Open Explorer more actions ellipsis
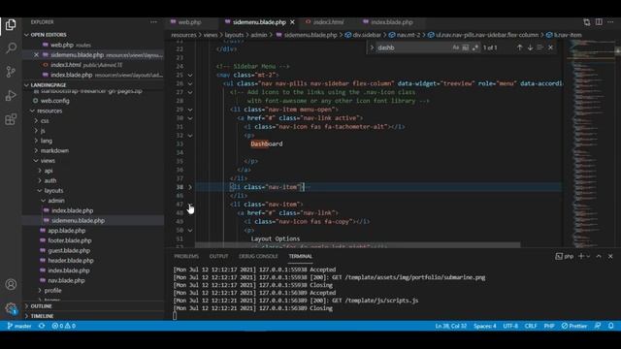The width and height of the screenshot is (621, 349). [153, 22]
